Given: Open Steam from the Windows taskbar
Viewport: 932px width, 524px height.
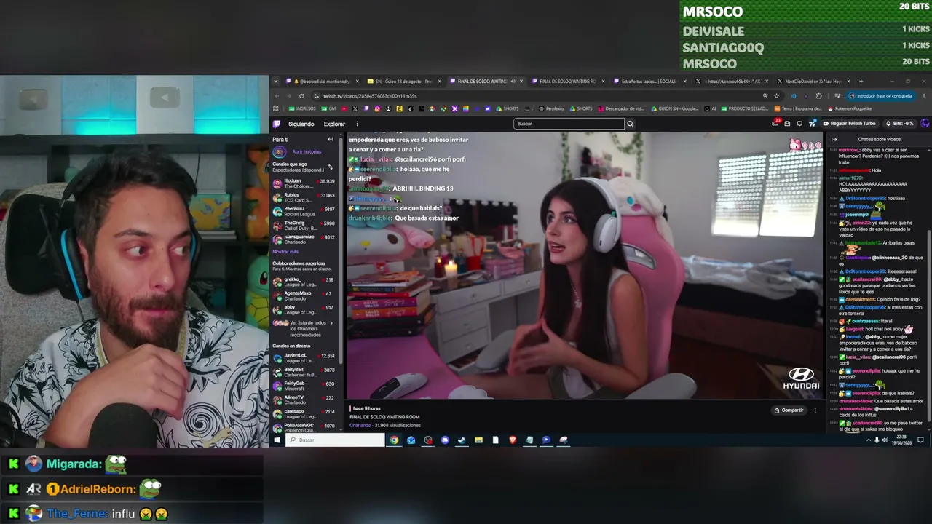Looking at the screenshot, I should [x=462, y=440].
